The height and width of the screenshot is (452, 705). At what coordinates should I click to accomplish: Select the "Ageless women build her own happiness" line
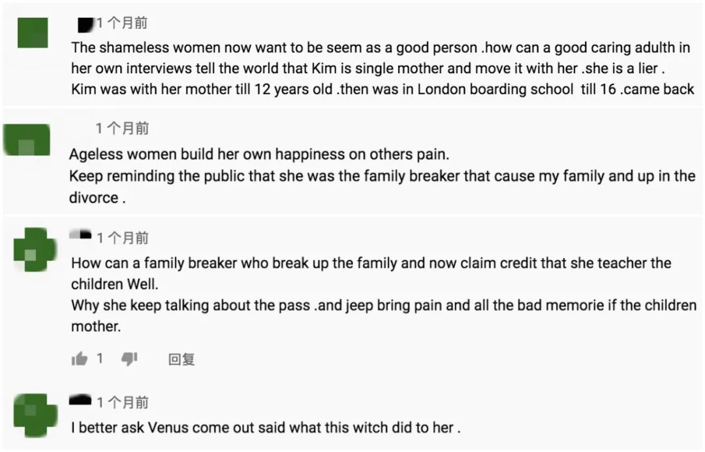(x=260, y=155)
